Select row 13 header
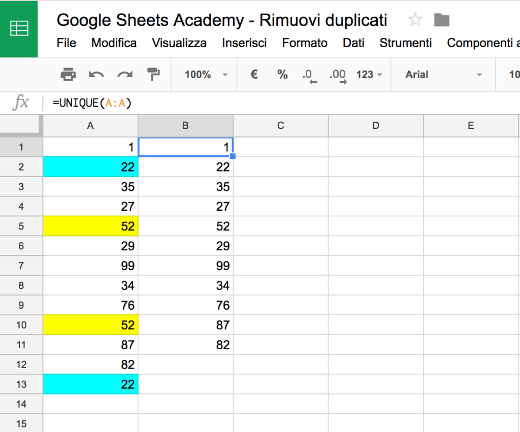 pos(21,384)
